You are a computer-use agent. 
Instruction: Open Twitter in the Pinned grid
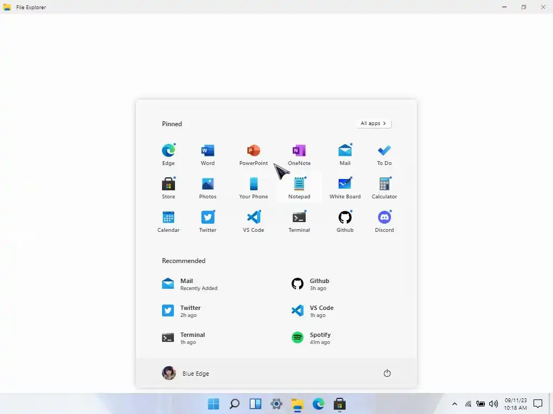pyautogui.click(x=208, y=222)
